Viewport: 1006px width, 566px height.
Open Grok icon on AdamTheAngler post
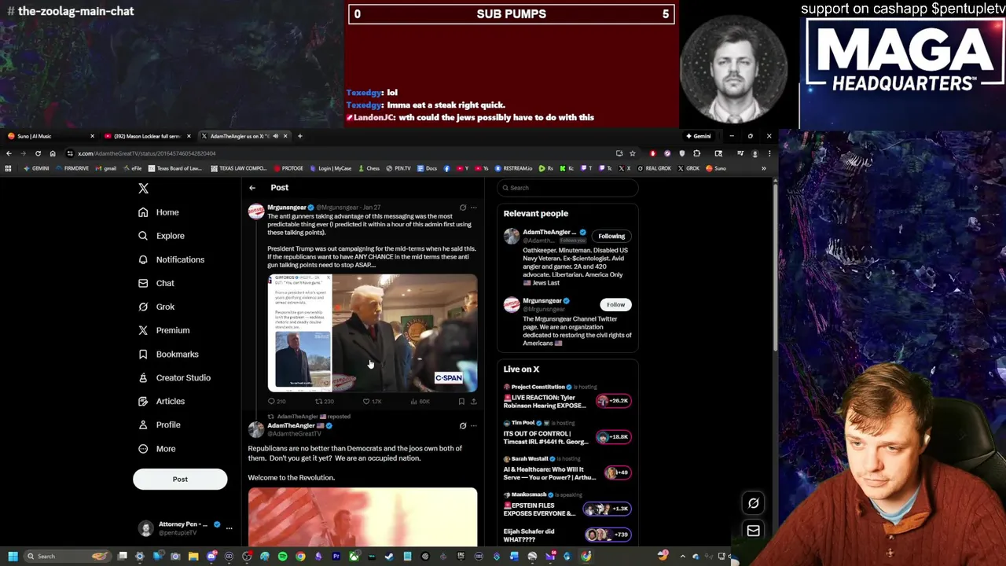(463, 426)
